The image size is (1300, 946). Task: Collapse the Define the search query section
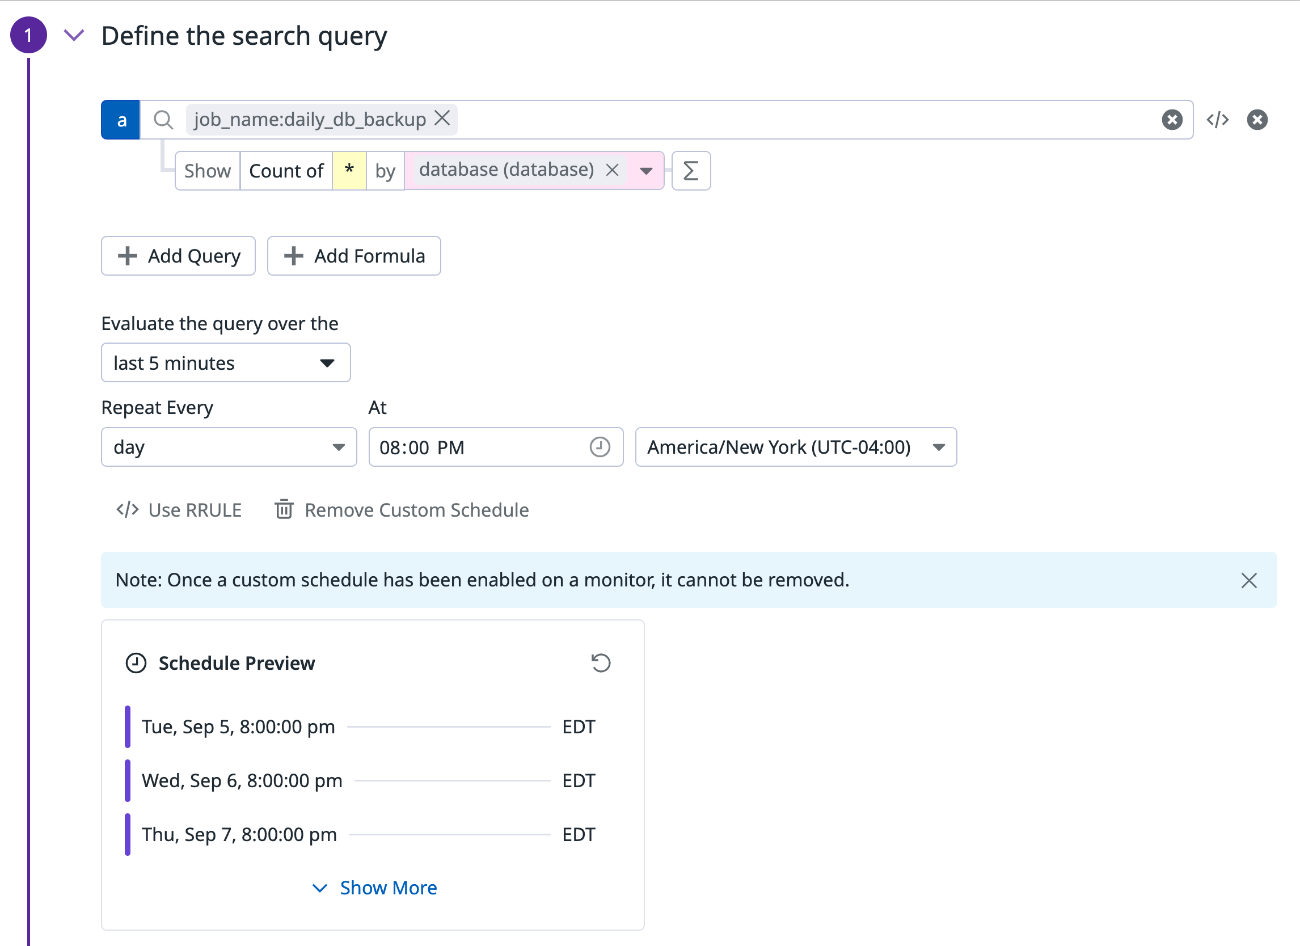point(74,36)
